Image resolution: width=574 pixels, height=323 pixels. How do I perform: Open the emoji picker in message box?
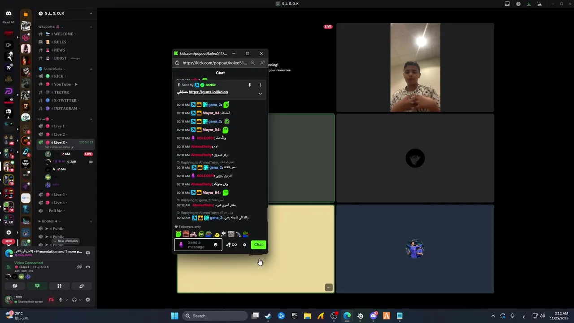pos(216,244)
